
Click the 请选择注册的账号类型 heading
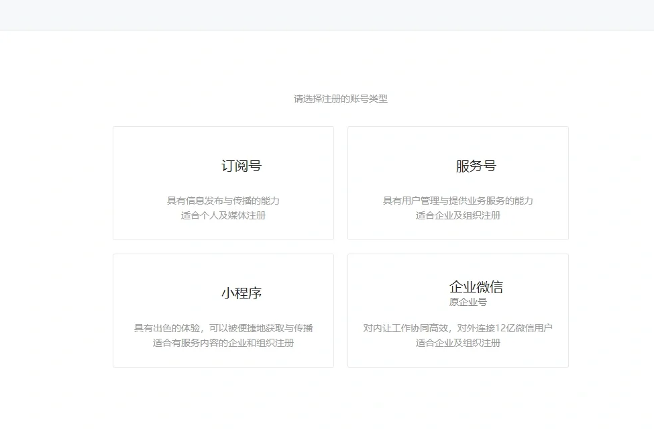coord(340,99)
